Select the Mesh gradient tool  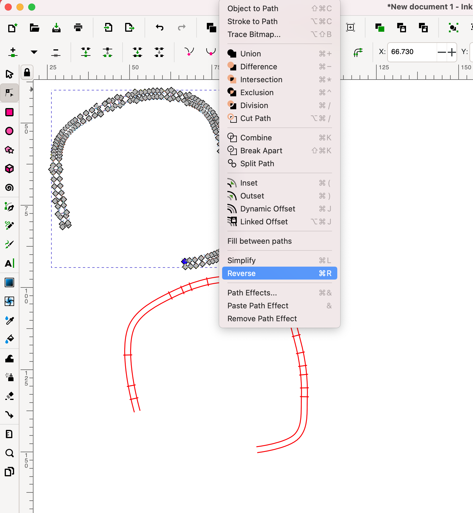pyautogui.click(x=9, y=301)
